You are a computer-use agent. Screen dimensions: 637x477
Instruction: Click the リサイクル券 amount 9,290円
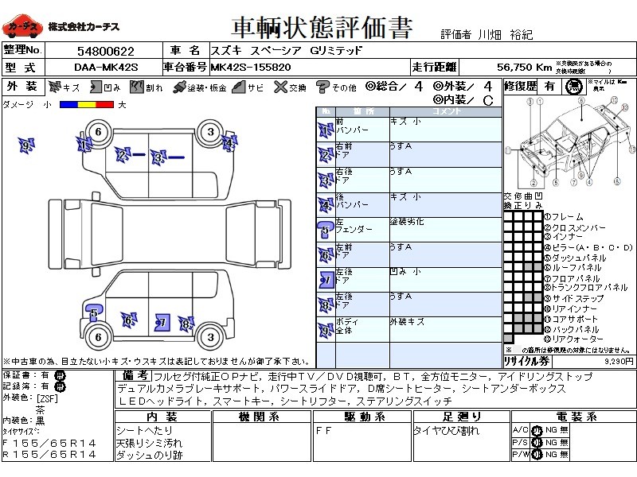(619, 361)
